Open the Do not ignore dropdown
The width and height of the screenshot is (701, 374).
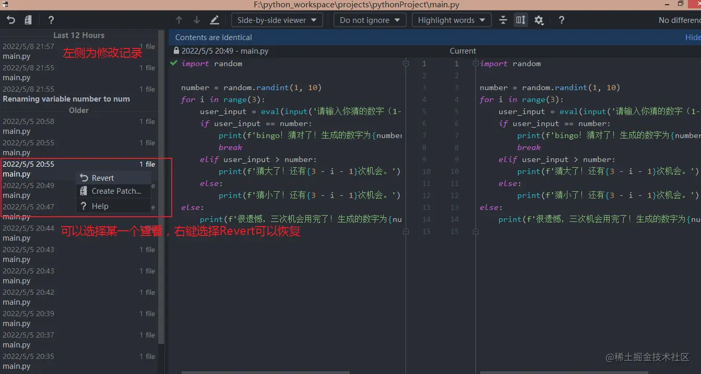tap(370, 20)
